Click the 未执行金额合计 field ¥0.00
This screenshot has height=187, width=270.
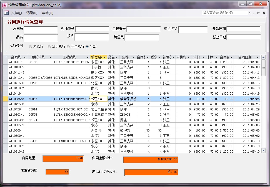click(x=151, y=172)
